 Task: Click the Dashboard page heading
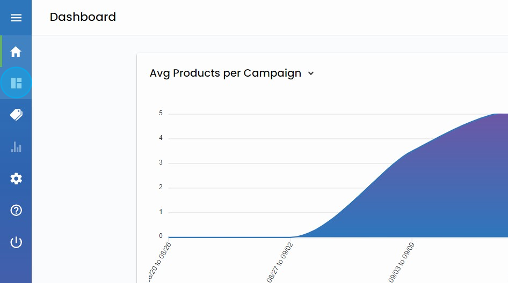[83, 17]
